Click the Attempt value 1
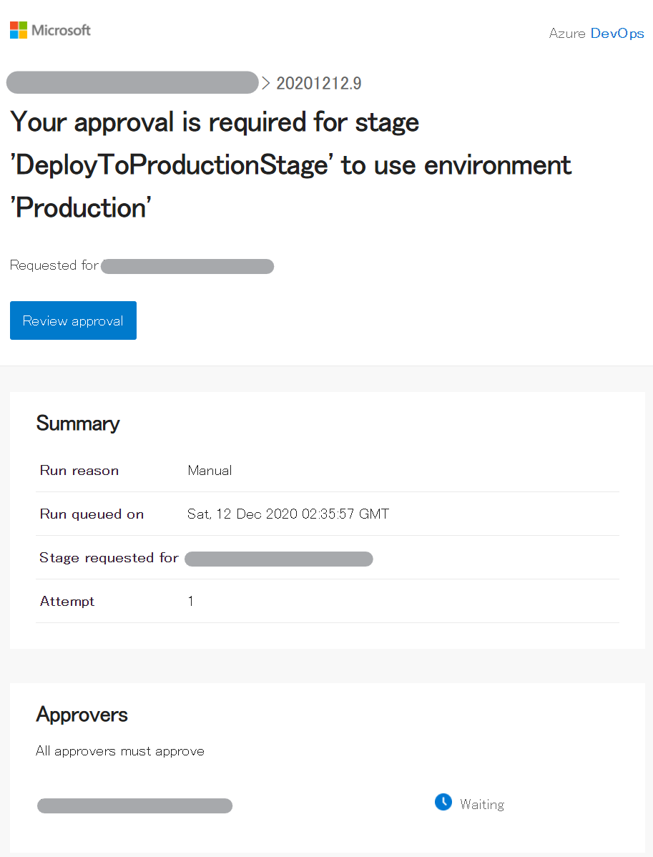This screenshot has width=653, height=857. (x=191, y=602)
